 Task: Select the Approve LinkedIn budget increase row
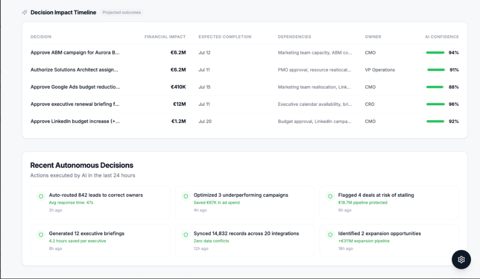[245, 121]
